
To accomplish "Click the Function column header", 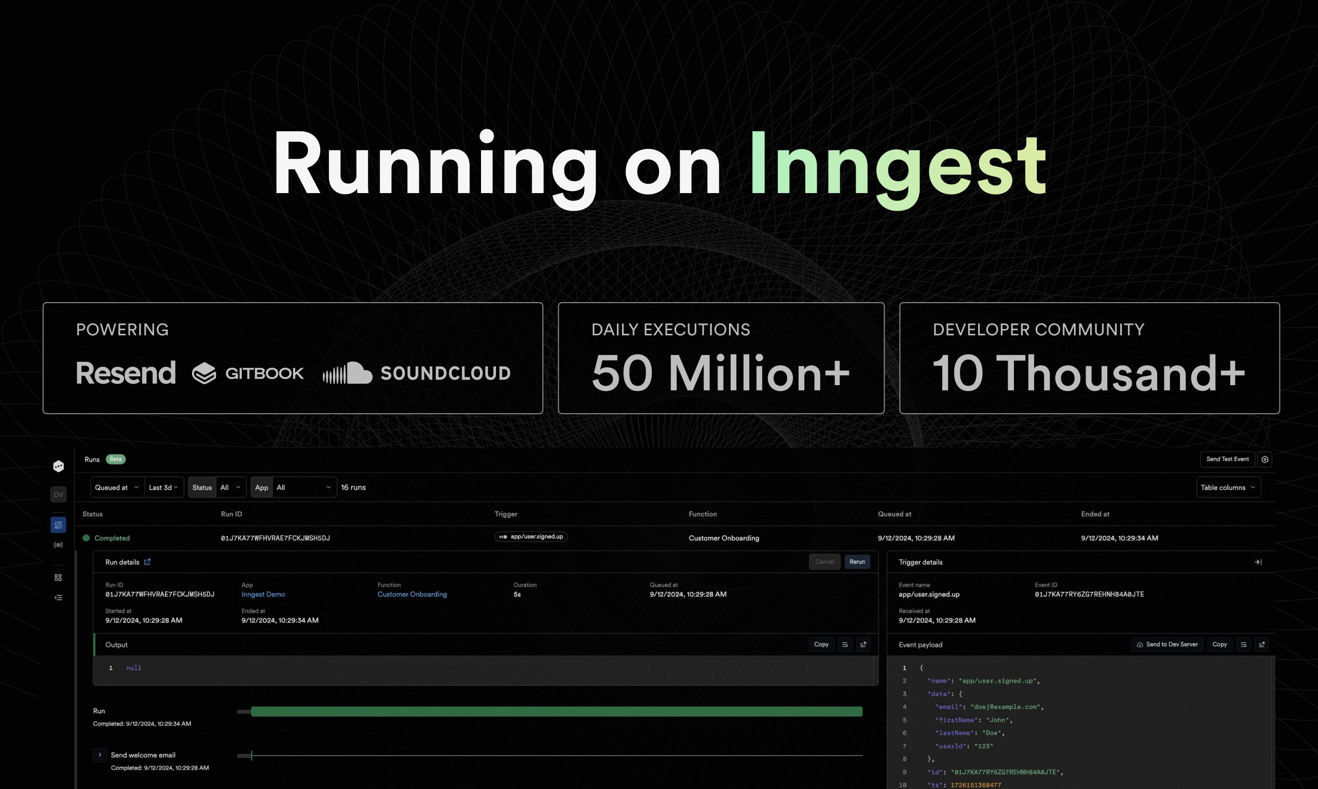I will click(x=703, y=514).
